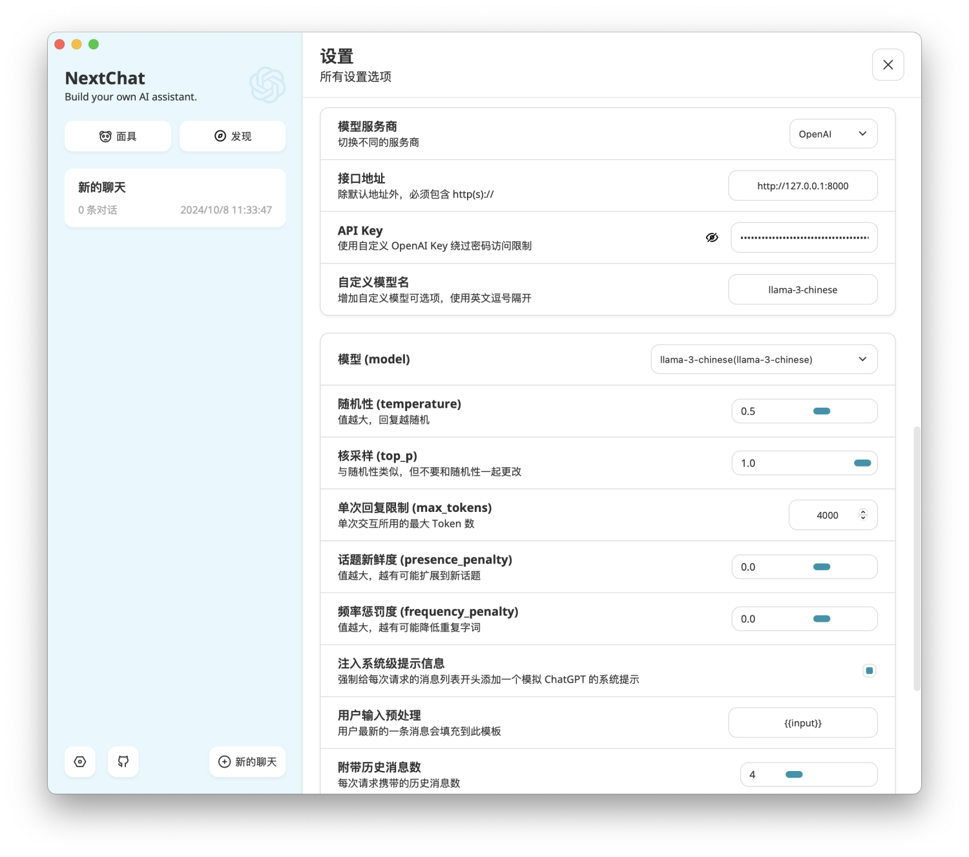Adjust the frequency_penalty slider
969x857 pixels.
[x=822, y=619]
